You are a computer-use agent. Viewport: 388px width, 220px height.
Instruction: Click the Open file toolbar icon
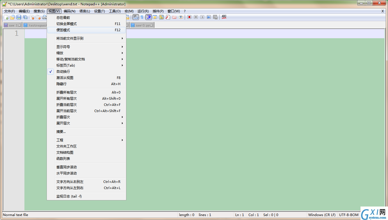point(12,17)
